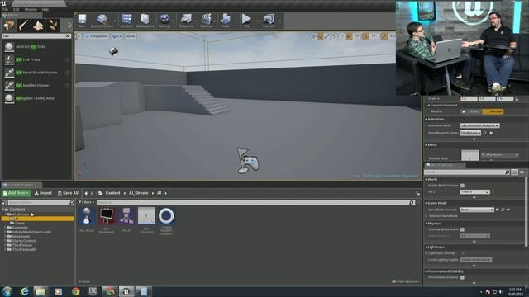Click the asset search field
529x297 pixels.
pos(255,202)
